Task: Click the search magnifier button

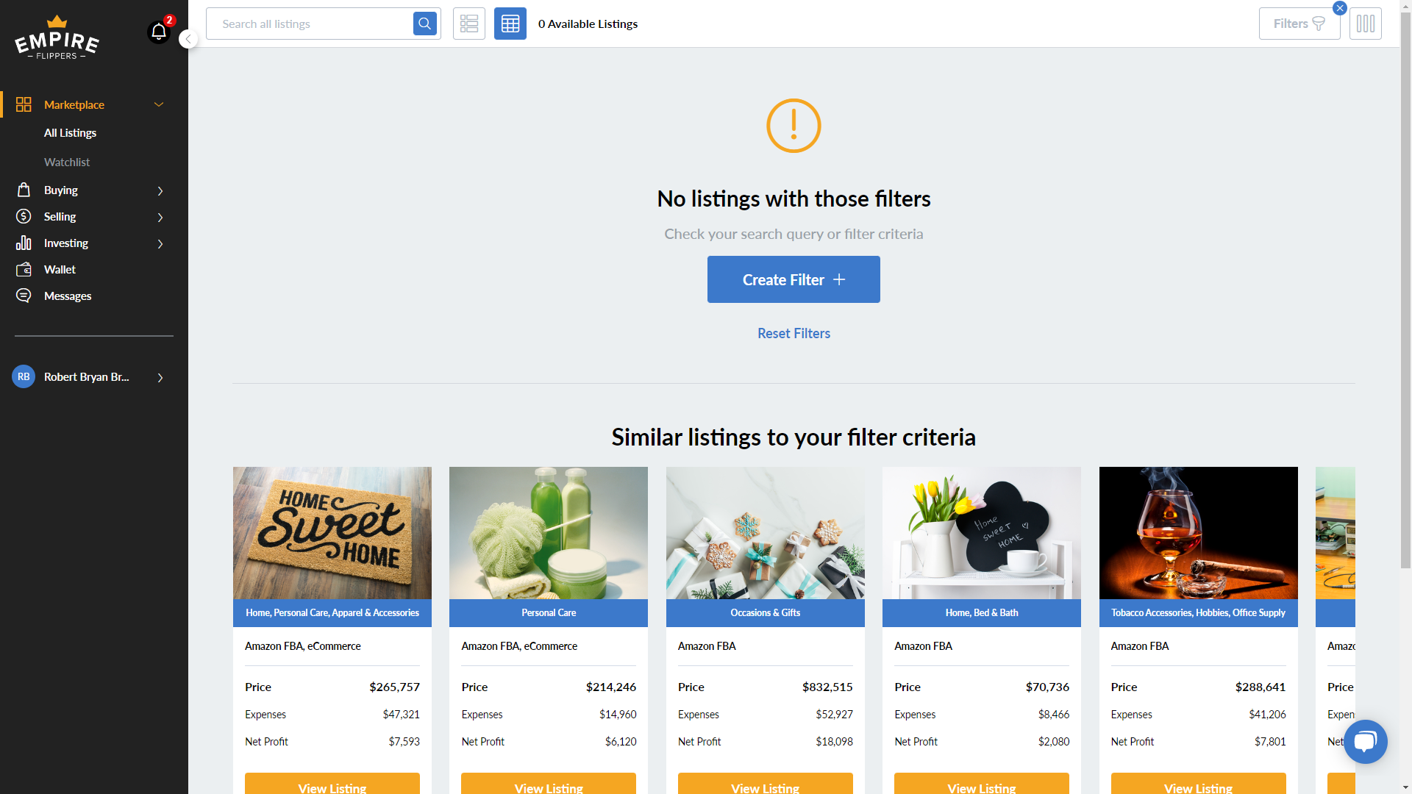Action: click(425, 24)
